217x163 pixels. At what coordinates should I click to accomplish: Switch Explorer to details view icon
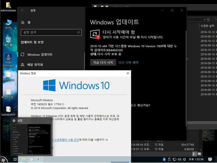pos(194,154)
